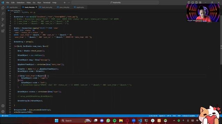Open Discord from the taskbar
Viewport: 222px width, 124px height.
click(102, 121)
